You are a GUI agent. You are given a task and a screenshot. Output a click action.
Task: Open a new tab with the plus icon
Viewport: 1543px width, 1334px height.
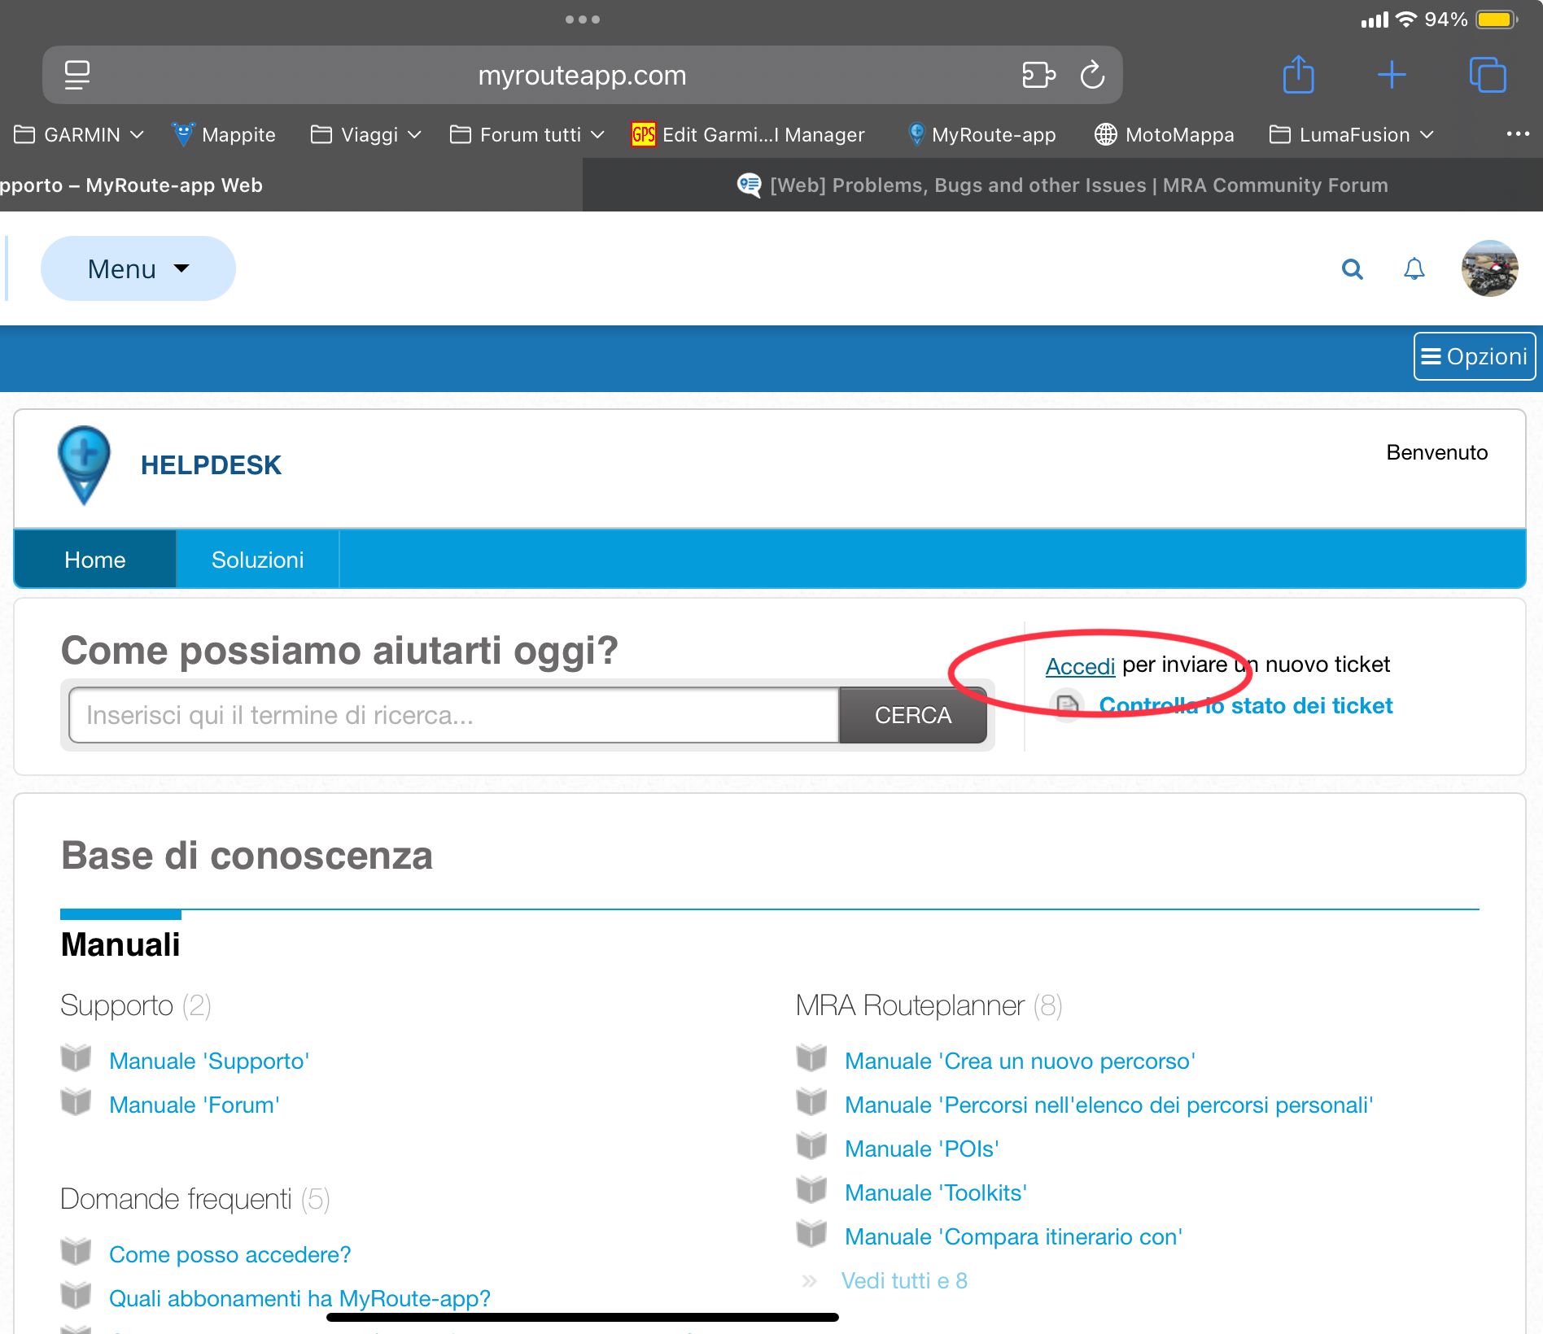(x=1392, y=75)
